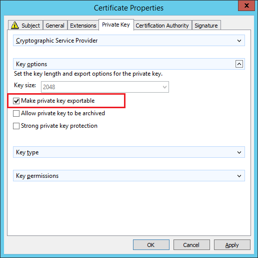
Task: Select the Subject tab label
Action: (30, 26)
